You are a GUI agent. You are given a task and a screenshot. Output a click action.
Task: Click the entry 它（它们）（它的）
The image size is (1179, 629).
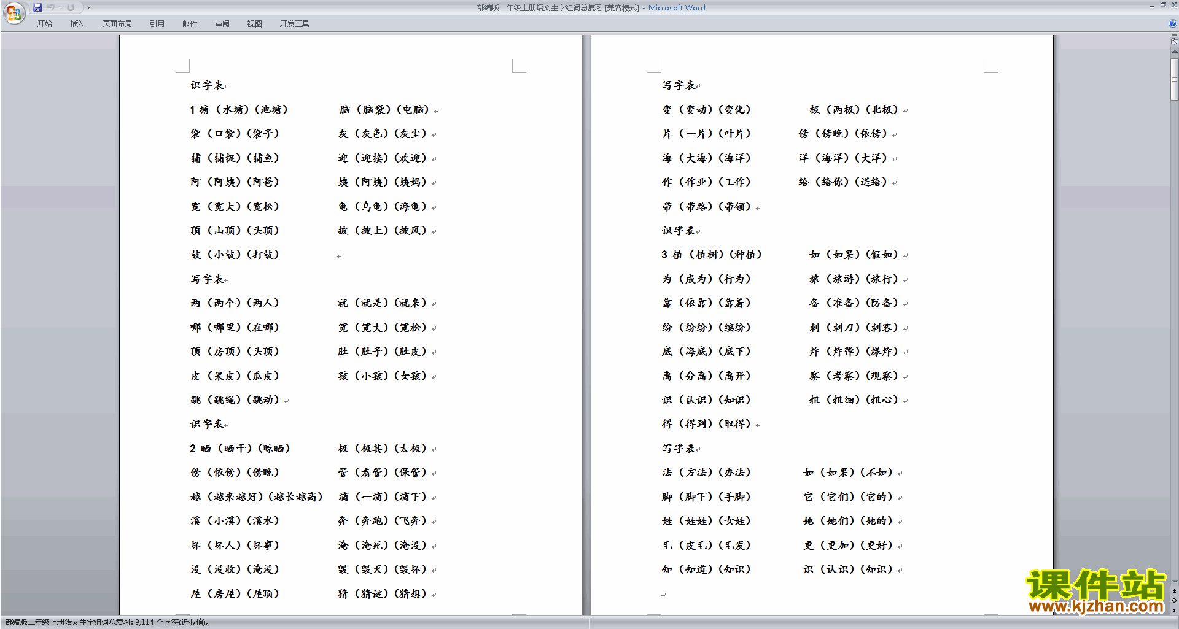click(849, 497)
